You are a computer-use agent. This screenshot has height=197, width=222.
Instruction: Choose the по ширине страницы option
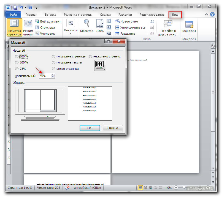(x=53, y=57)
